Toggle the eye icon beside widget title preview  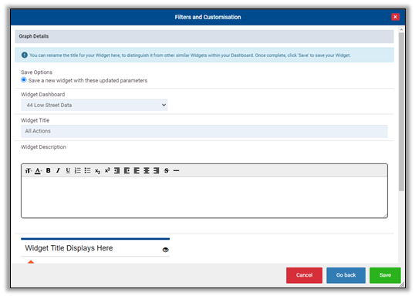tap(165, 250)
